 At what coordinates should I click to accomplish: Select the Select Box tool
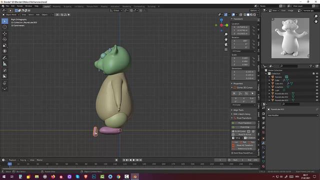[4, 21]
